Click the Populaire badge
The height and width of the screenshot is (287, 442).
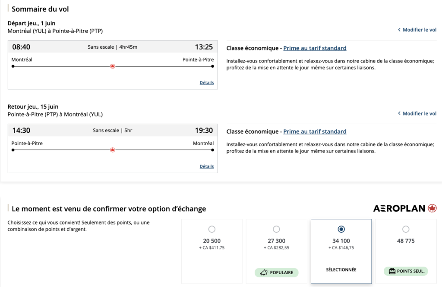276,272
